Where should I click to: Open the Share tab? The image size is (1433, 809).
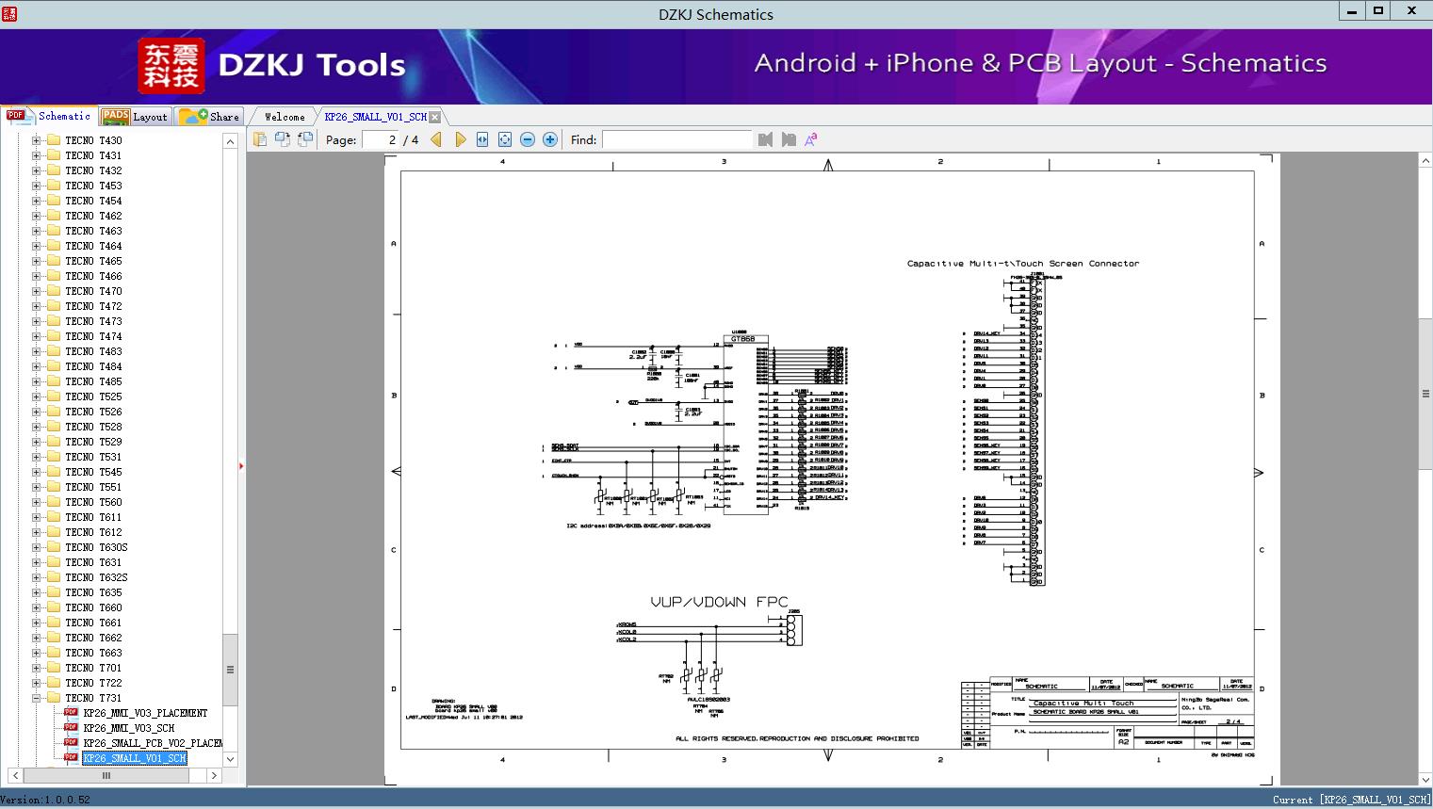pos(210,117)
